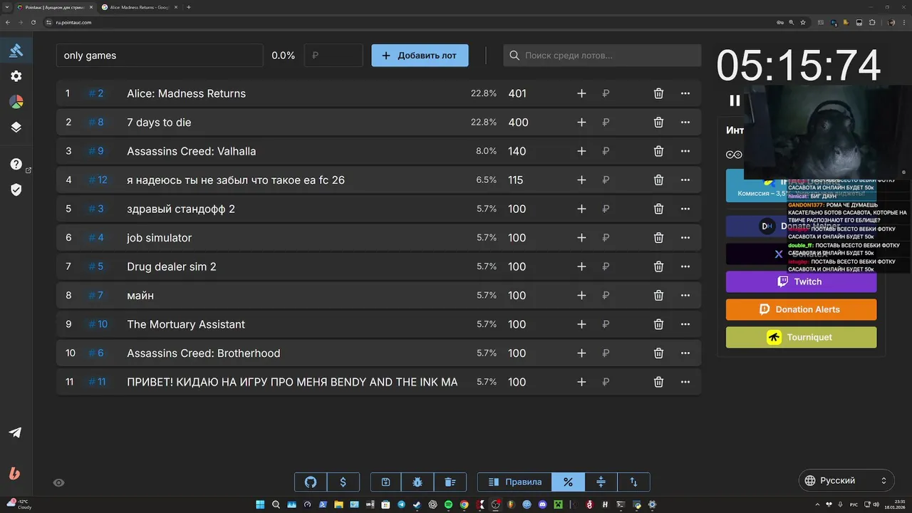Pause the auction timer
Screen dimensions: 912x513
coord(735,100)
